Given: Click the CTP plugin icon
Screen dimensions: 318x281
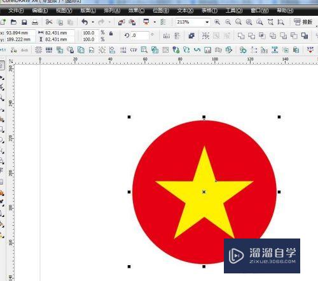Looking at the screenshot, I should click(x=134, y=50).
